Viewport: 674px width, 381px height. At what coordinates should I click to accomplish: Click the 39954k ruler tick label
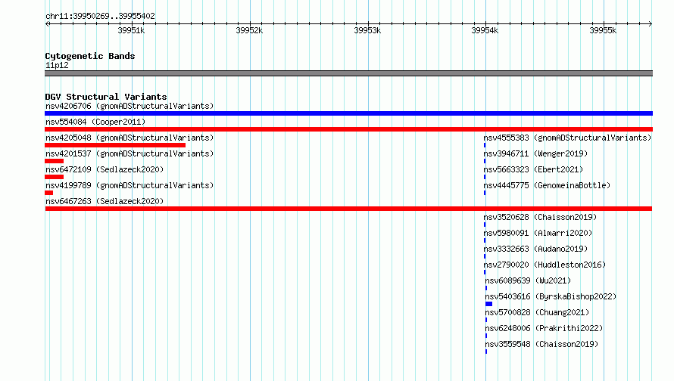tap(485, 30)
